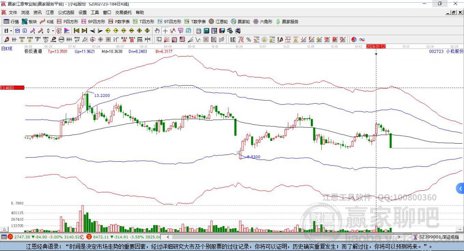Click the calendar icon in toolbar
This screenshot has height=251, width=464.
[x=198, y=31]
